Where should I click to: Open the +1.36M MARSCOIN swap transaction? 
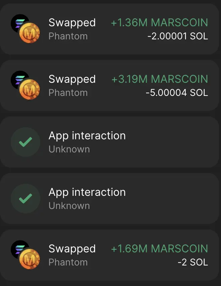point(109,29)
